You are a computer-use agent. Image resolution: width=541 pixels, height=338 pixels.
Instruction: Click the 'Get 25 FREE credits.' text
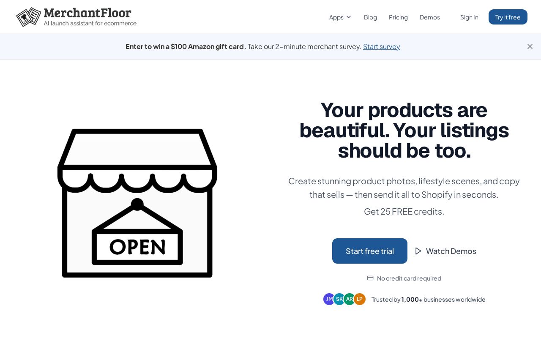pyautogui.click(x=404, y=211)
